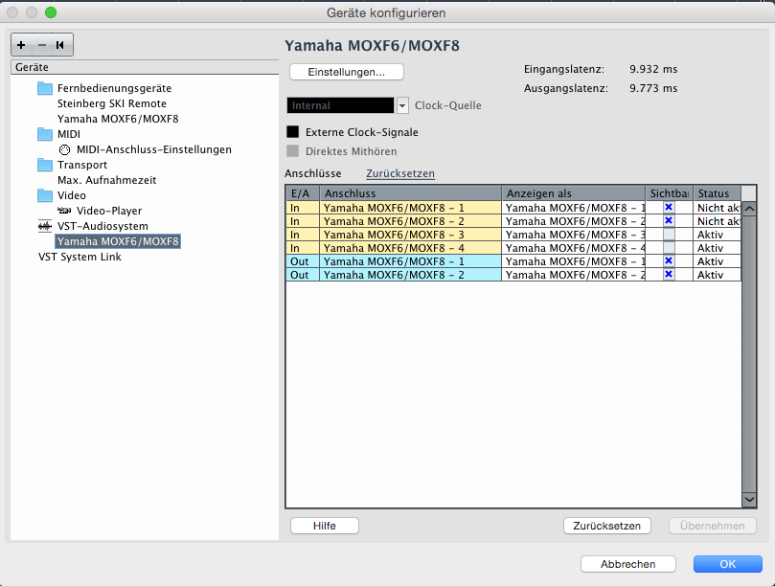Click the reset-to-start arrow icon
The image size is (775, 586).
[60, 45]
